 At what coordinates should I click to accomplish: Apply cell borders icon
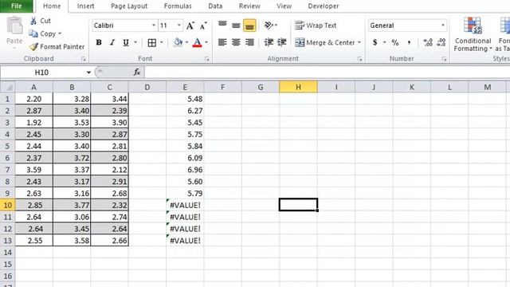152,42
